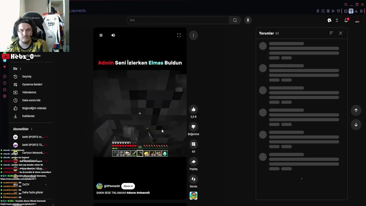
Task: Click the browser ad-blocker shield icon
Action: click(x=328, y=11)
